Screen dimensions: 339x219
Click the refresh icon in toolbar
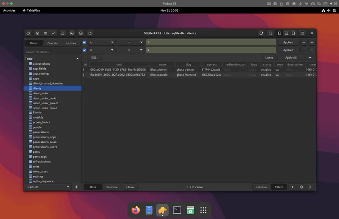[x=261, y=33]
